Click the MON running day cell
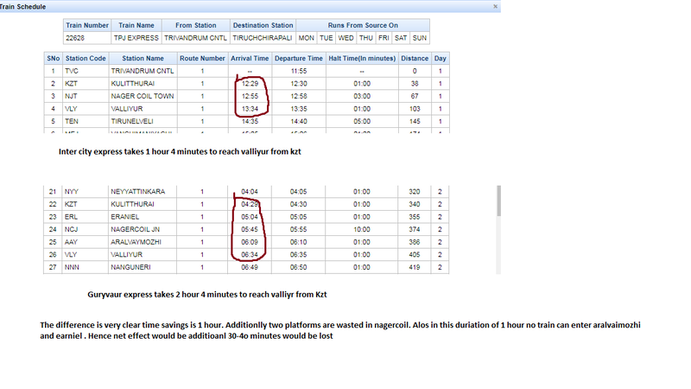The height and width of the screenshot is (389, 691). [x=307, y=38]
